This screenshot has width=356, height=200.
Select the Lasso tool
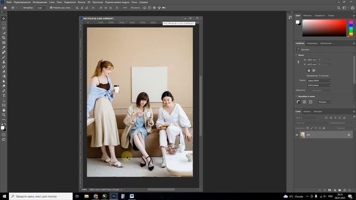[x=4, y=28]
